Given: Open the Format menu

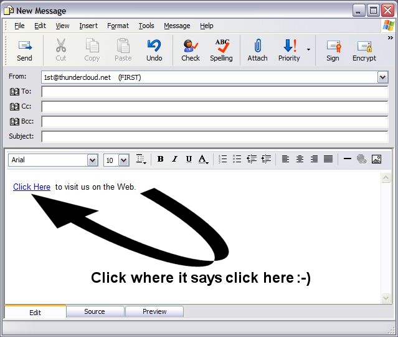Looking at the screenshot, I should [x=118, y=26].
